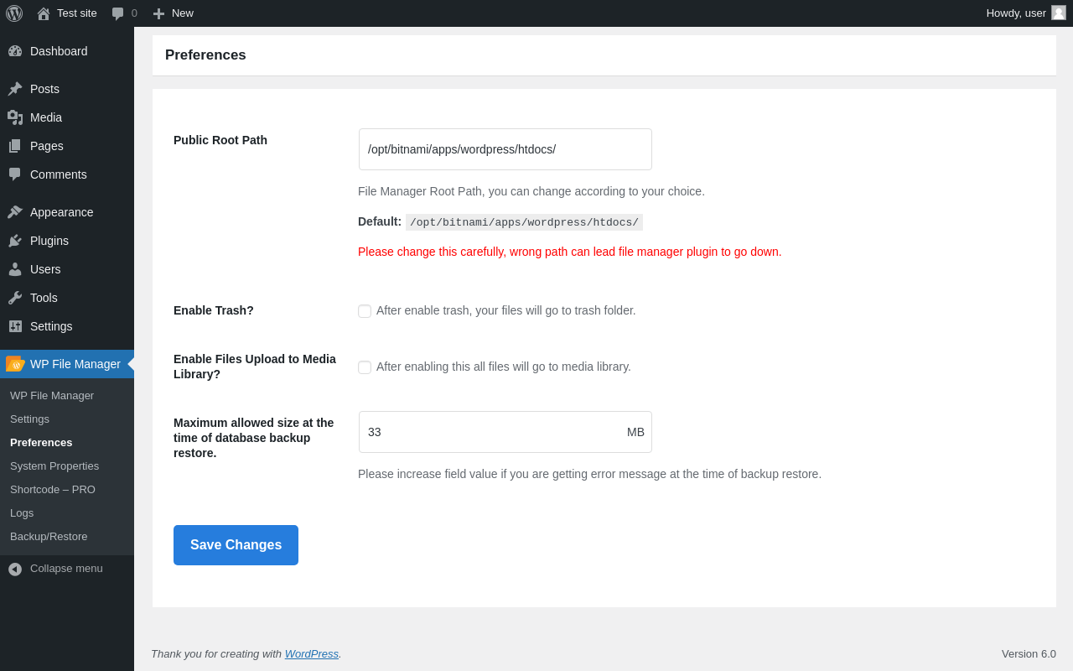Viewport: 1073px width, 671px height.
Task: Click the Appearance paintbrush icon
Action: pos(15,212)
